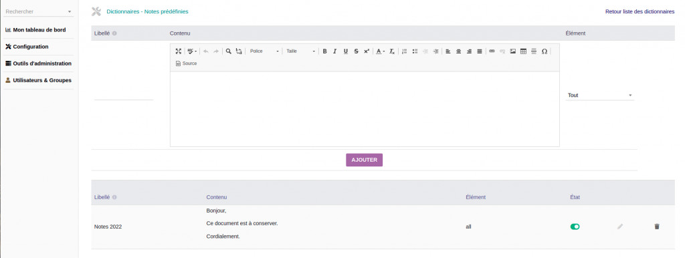Click the unlink icon
This screenshot has height=258, width=685.
(502, 51)
